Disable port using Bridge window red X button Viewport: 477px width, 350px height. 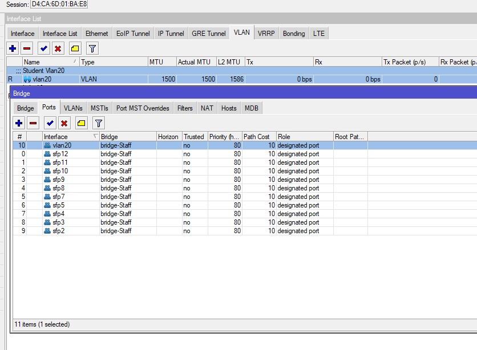point(64,123)
